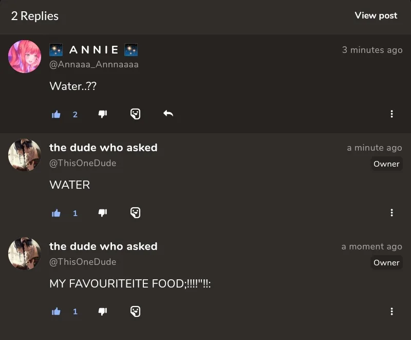This screenshot has height=340, width=411.
Task: Open ANNIE's profile picture
Action: pyautogui.click(x=25, y=57)
